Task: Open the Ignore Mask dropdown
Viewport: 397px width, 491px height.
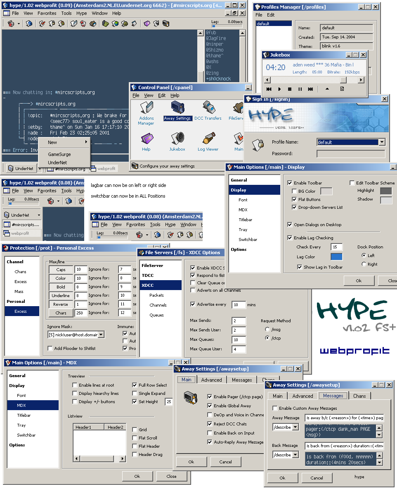Action: (101, 335)
